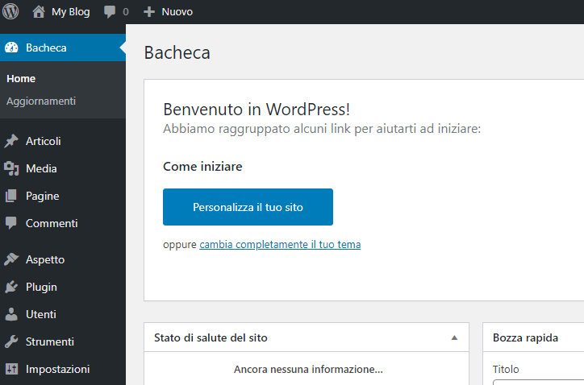The width and height of the screenshot is (584, 385).
Task: Click the Utenti person icon
Action: (x=11, y=314)
